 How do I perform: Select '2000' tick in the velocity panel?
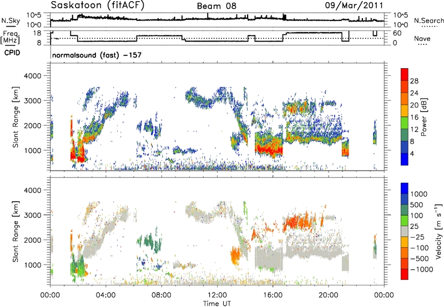33,240
